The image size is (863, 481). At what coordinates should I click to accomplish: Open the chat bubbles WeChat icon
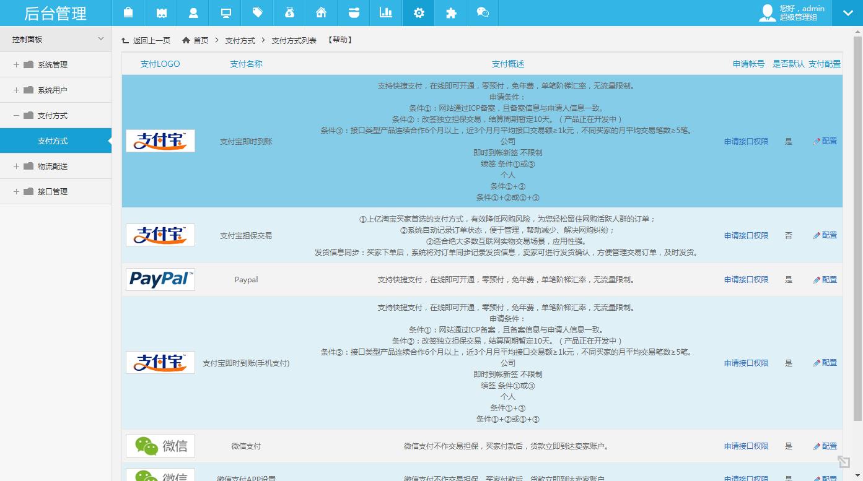coord(483,13)
